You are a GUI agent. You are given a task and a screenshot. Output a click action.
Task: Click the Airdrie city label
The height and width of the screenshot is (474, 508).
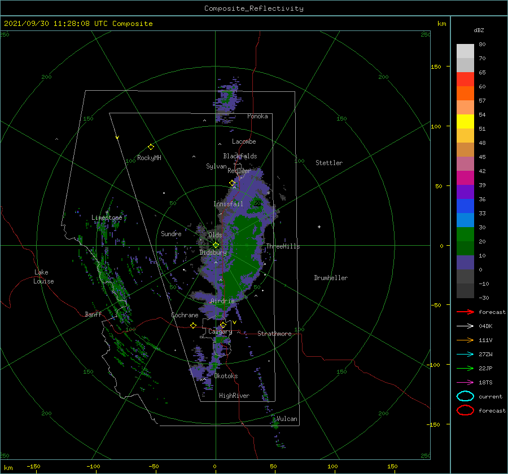point(222,301)
